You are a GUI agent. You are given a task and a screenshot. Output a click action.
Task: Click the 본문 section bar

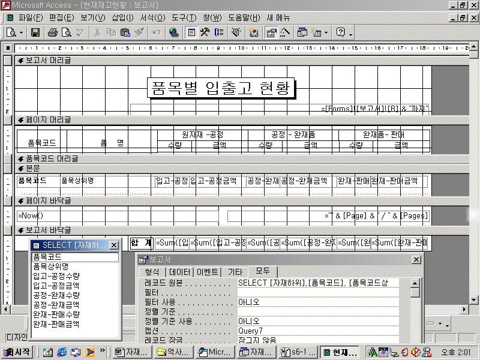tap(242, 169)
